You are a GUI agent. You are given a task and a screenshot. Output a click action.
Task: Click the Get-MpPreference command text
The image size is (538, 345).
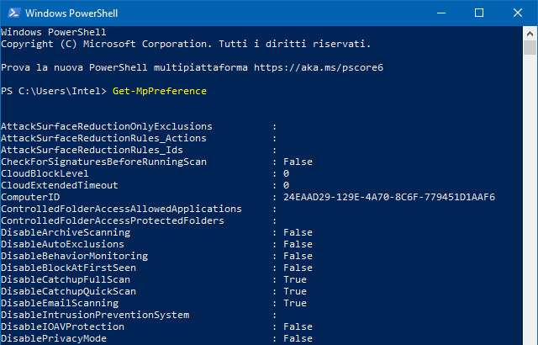(159, 91)
